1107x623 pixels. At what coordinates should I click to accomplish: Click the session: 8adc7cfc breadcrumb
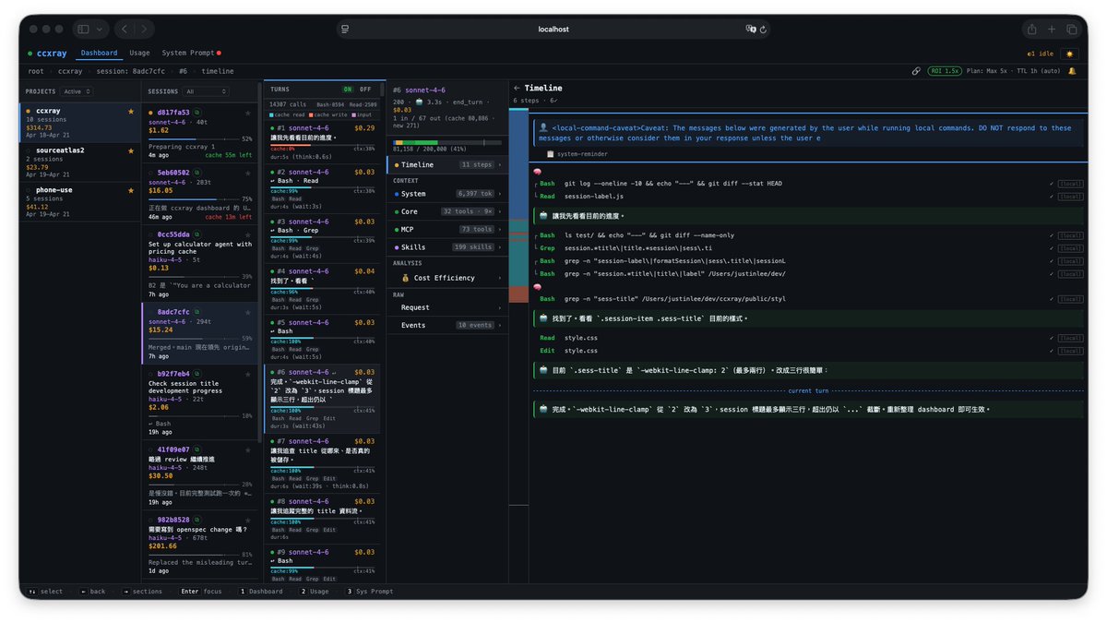click(131, 71)
